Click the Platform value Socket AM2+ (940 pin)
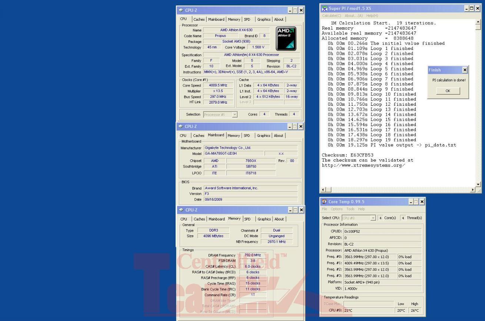This screenshot has width=485, height=321. (382, 282)
